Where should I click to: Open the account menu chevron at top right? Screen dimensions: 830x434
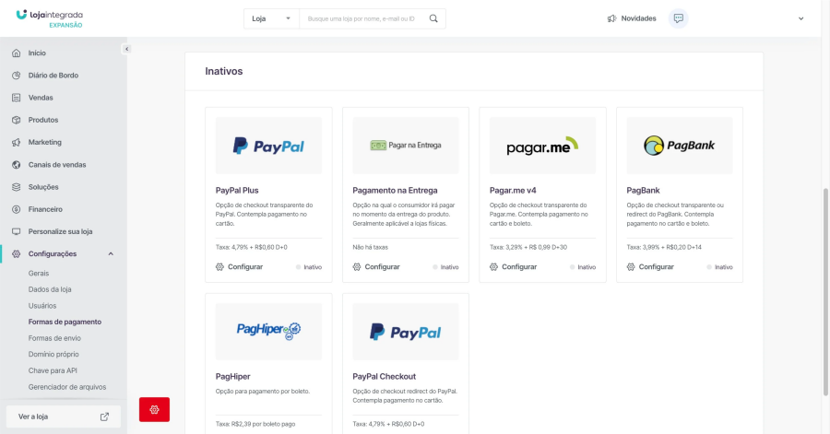tap(800, 18)
